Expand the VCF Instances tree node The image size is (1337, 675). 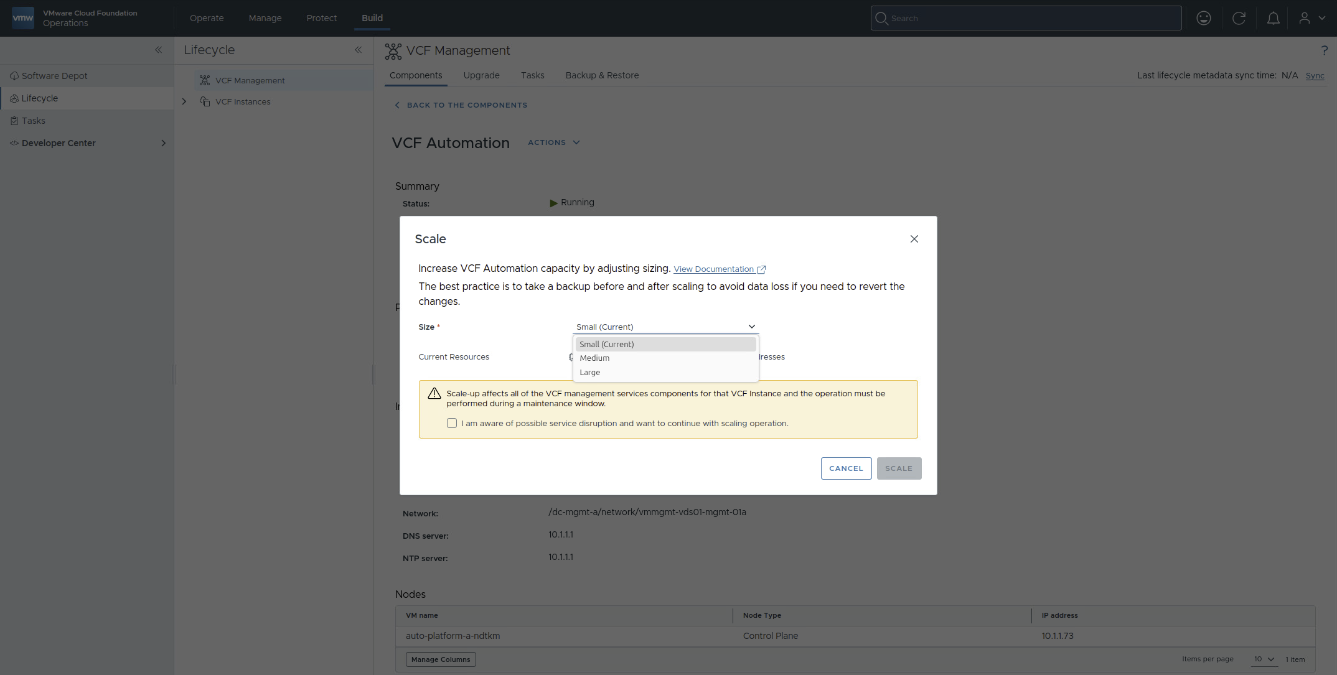coord(184,101)
